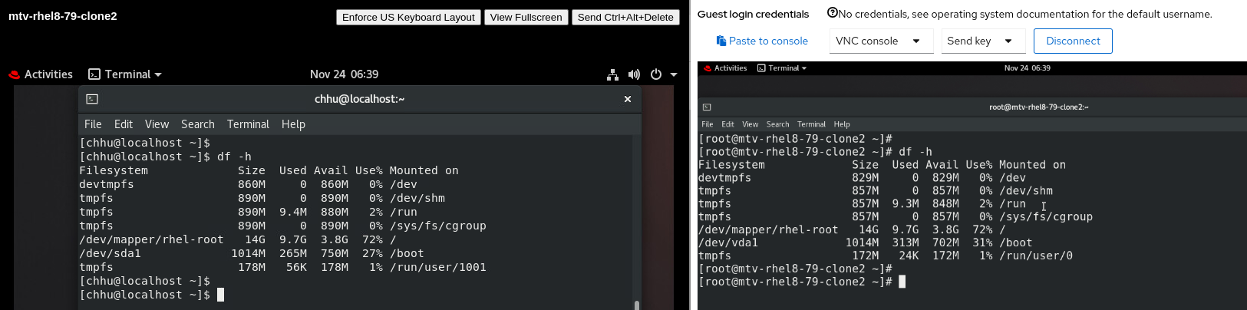Open the system menu arrow beside power icon
Screen dimensions: 1247x310
[x=674, y=74]
